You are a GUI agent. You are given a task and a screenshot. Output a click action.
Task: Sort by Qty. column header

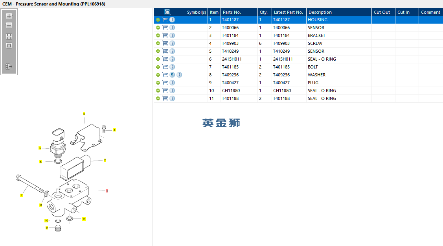265,12
